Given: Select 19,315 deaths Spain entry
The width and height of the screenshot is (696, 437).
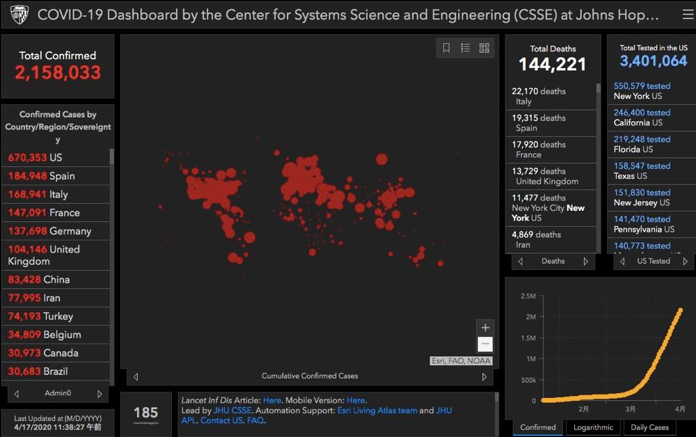Looking at the screenshot, I should (551, 123).
